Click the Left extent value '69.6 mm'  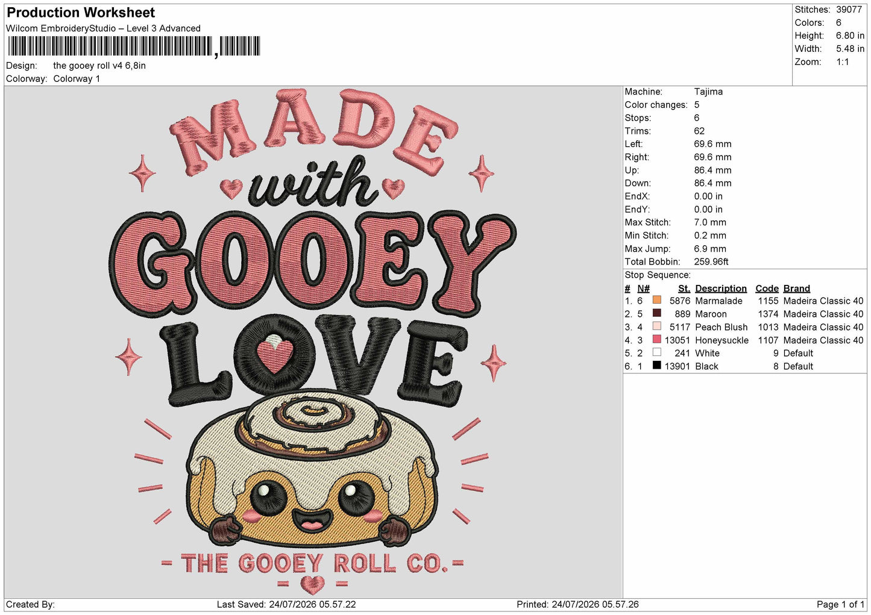pyautogui.click(x=712, y=144)
